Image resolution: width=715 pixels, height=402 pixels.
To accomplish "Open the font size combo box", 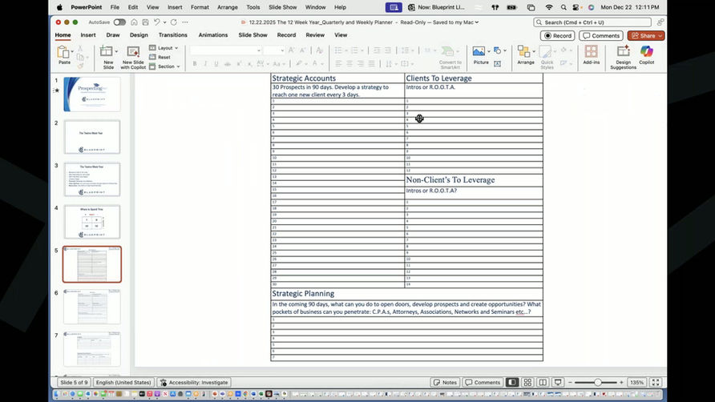I will tap(274, 50).
